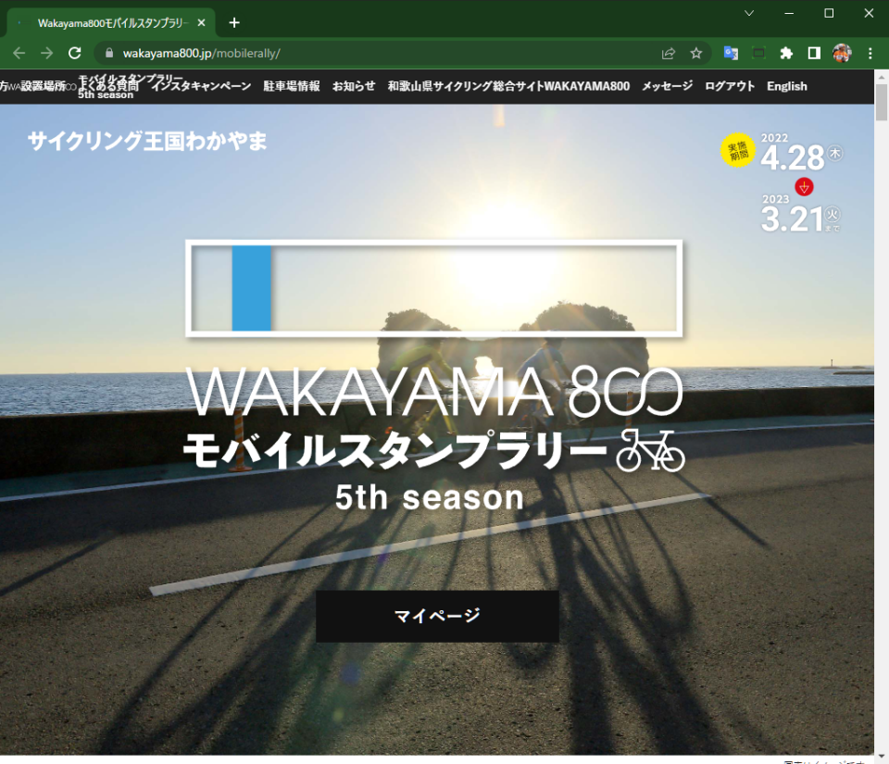Open 和歌山県サイクリング総合サイトWAKAYAMA800 link
The height and width of the screenshot is (764, 889).
point(508,86)
